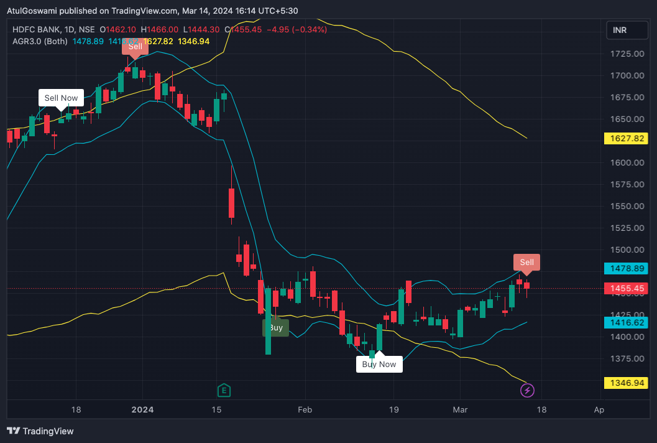Click the 19 date label on time axis
The height and width of the screenshot is (443, 657).
394,409
